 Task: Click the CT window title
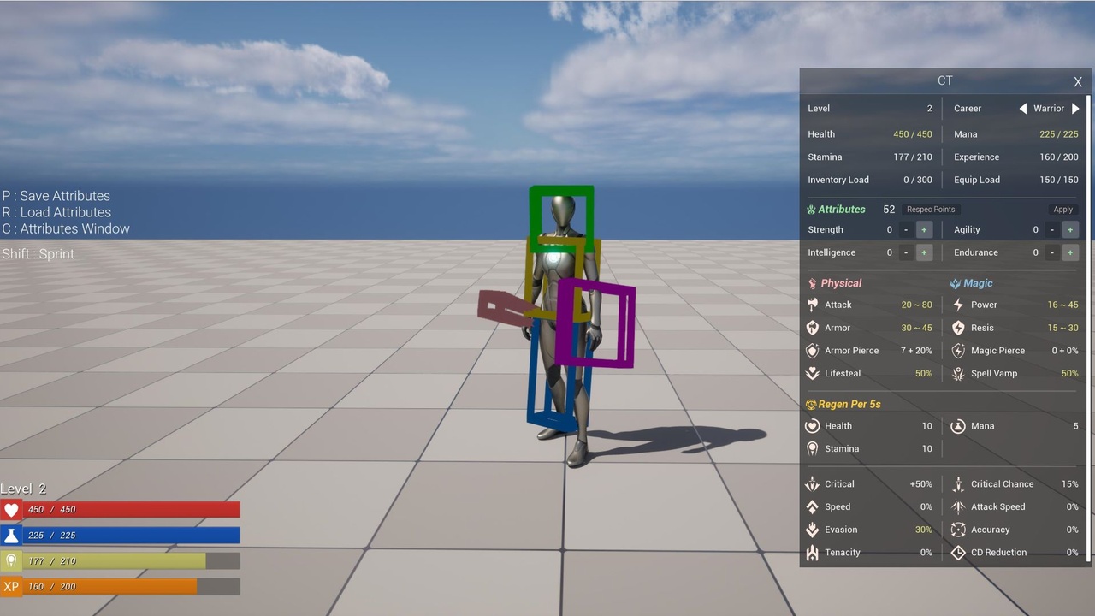pyautogui.click(x=944, y=80)
